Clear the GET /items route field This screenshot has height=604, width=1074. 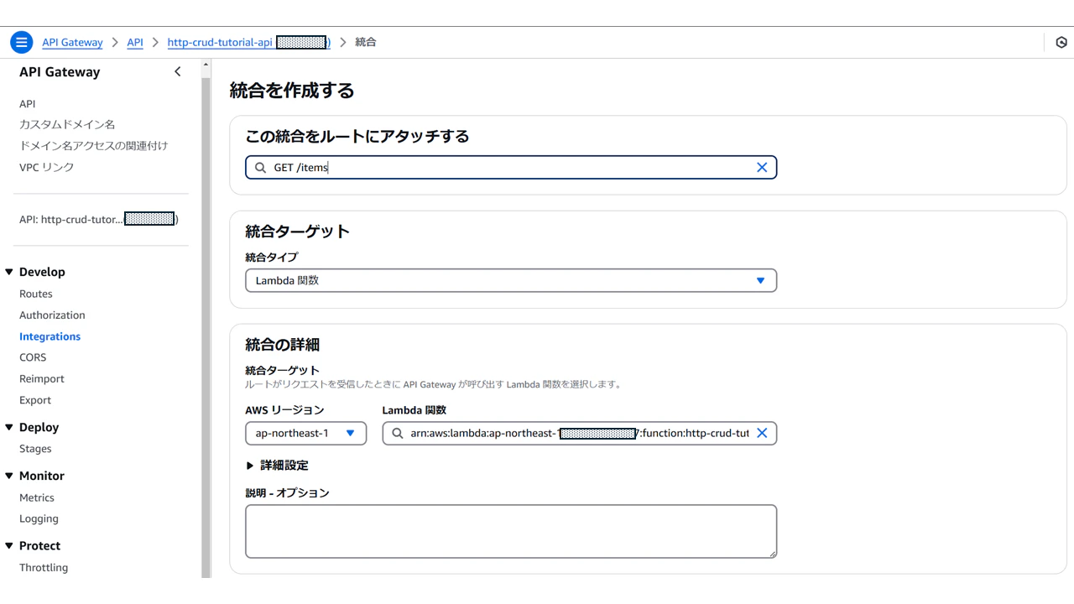pyautogui.click(x=762, y=167)
